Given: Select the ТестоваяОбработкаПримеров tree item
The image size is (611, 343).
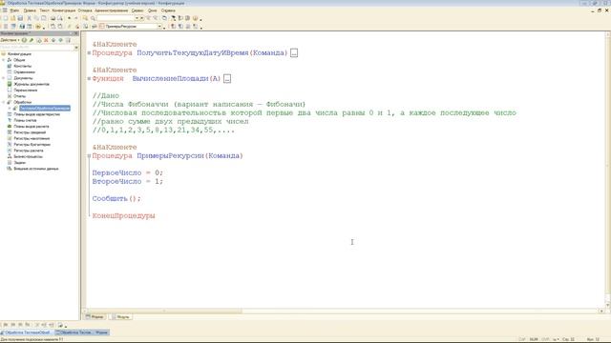Looking at the screenshot, I should pyautogui.click(x=45, y=108).
